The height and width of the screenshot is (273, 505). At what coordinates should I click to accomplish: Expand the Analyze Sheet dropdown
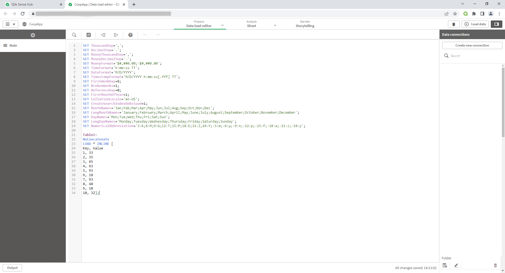tap(275, 25)
